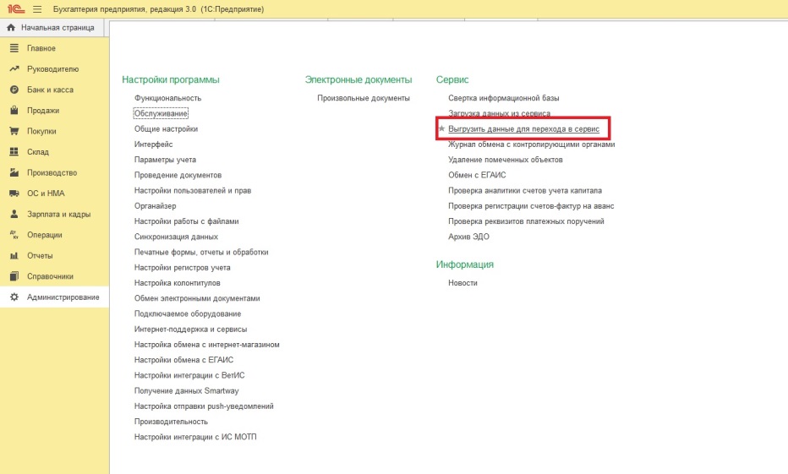Click the Покупки cart icon

14,131
